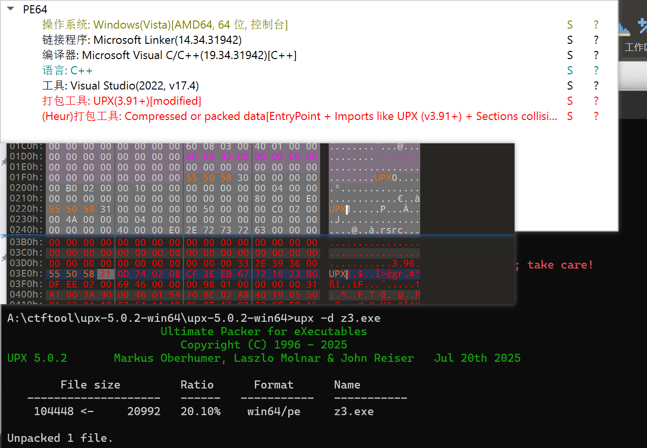Click the blue plus wand icon
The height and width of the screenshot is (448, 647).
click(642, 26)
